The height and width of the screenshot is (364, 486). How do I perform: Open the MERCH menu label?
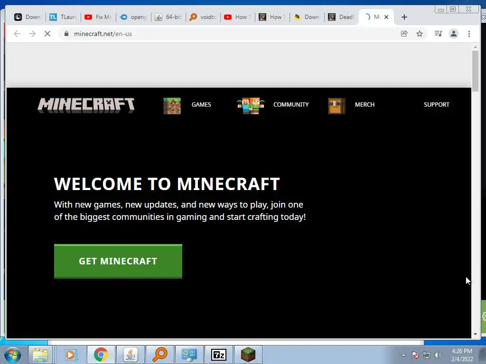364,105
